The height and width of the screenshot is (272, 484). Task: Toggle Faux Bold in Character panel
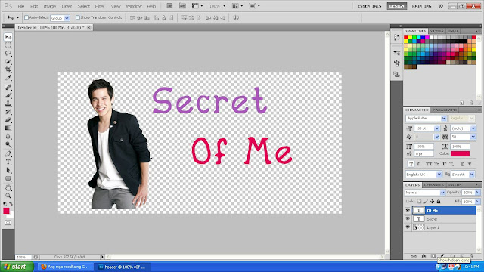411,164
